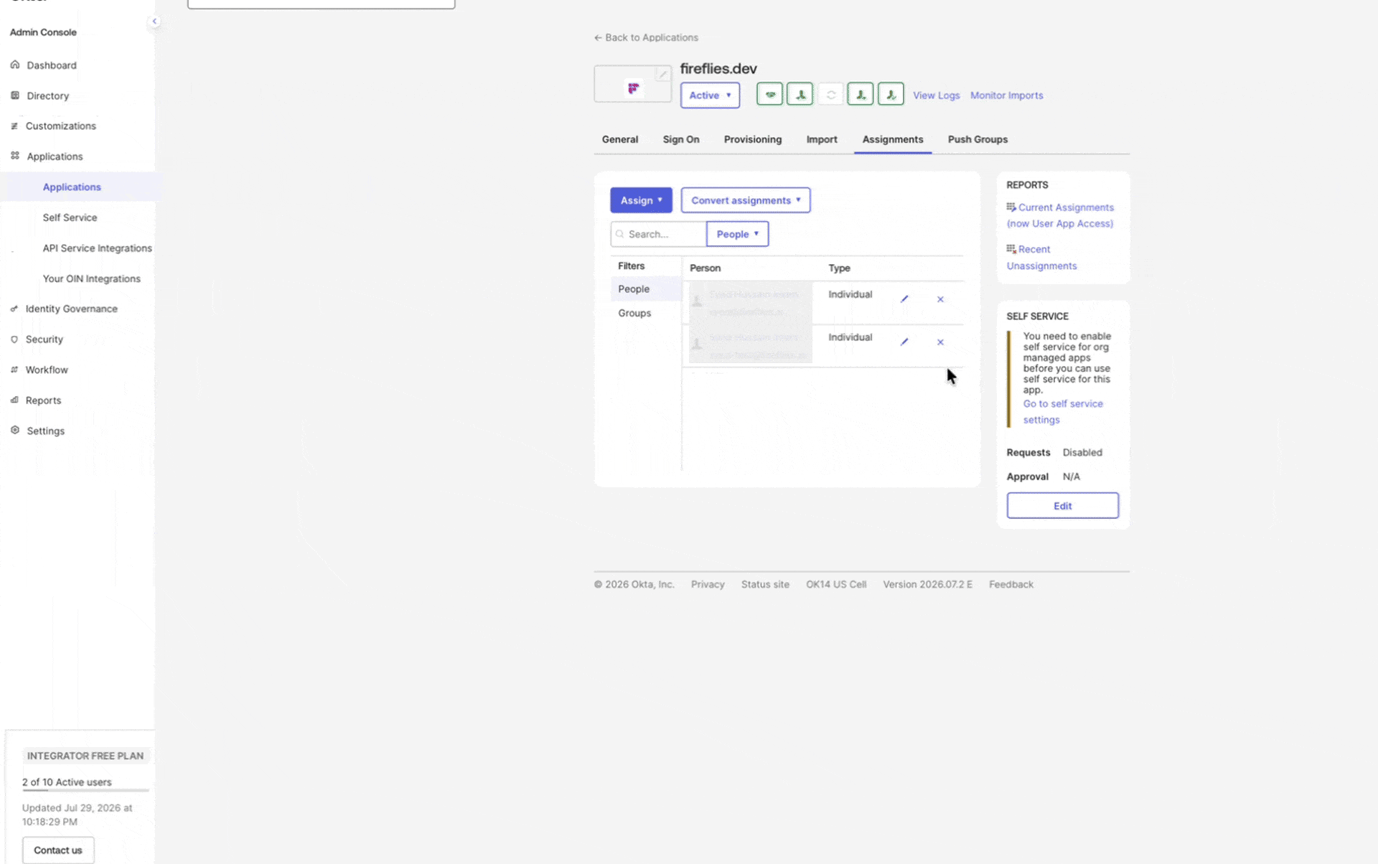Open Applications submenu item in sidebar
The width and height of the screenshot is (1378, 864).
point(72,187)
